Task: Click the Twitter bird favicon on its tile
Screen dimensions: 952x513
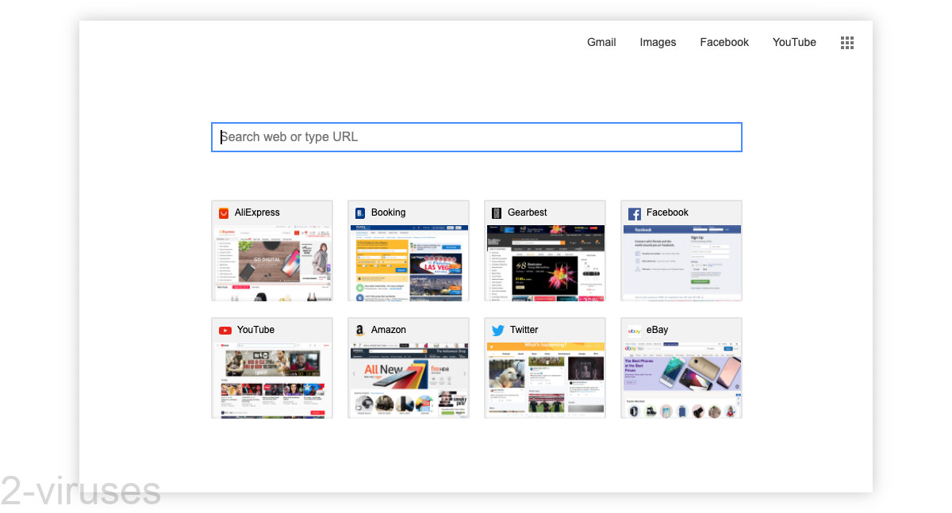Action: (497, 330)
